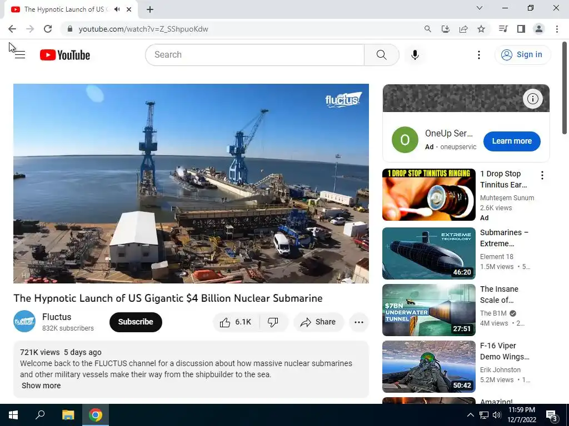Viewport: 569px width, 426px height.
Task: Open The Insane Scale video thumbnail
Action: tap(428, 310)
